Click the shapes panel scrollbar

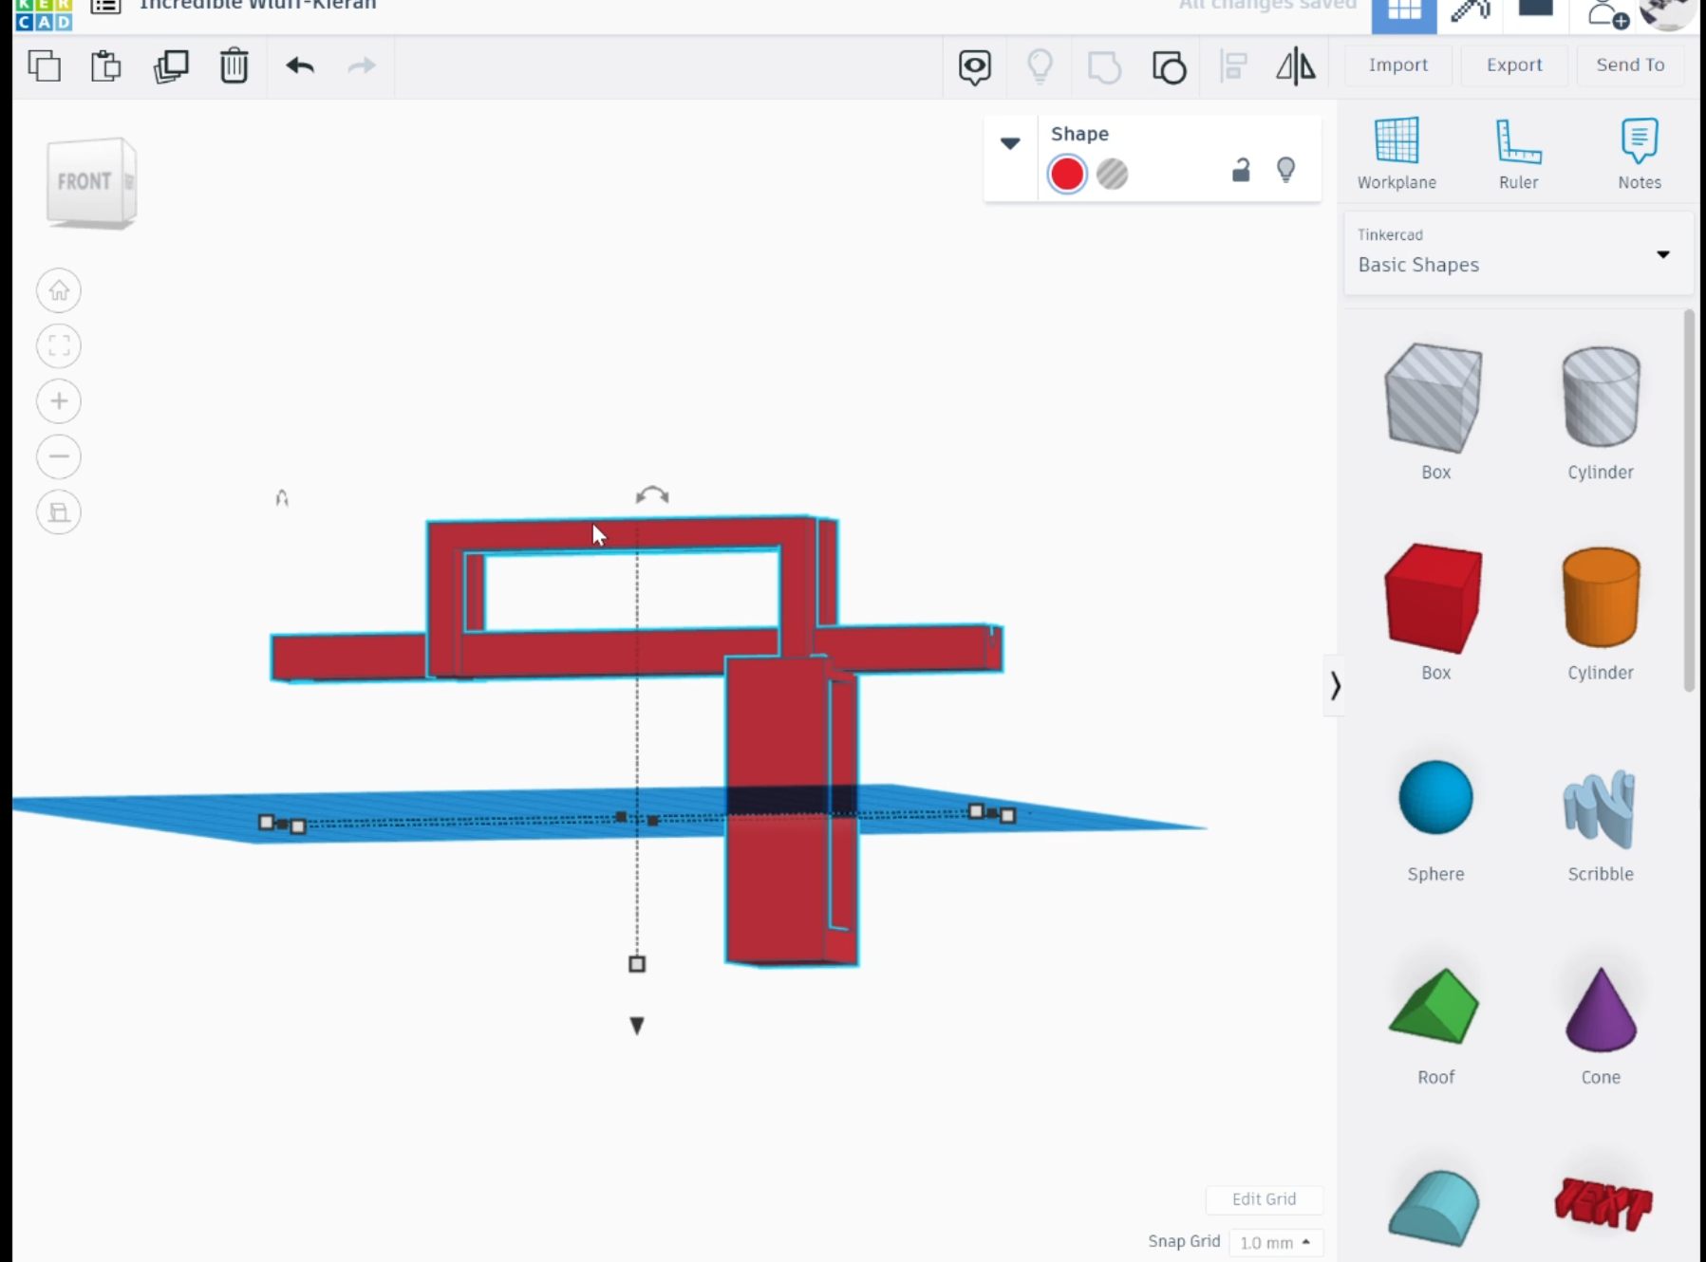point(1689,501)
